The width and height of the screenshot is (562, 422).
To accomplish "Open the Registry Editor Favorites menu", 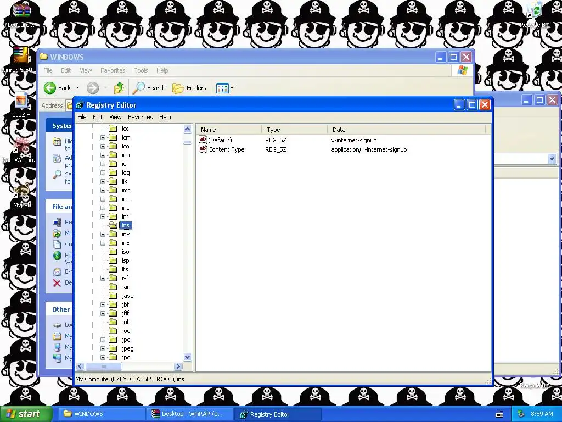I will point(140,117).
